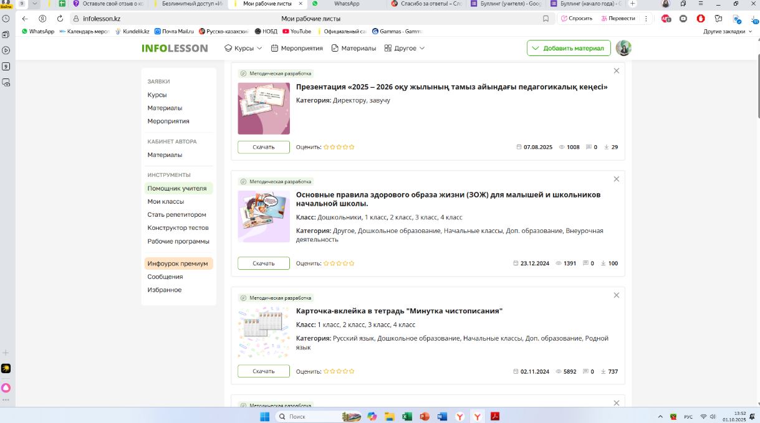
Task: Reload the page with the refresh icon
Action: [x=60, y=19]
